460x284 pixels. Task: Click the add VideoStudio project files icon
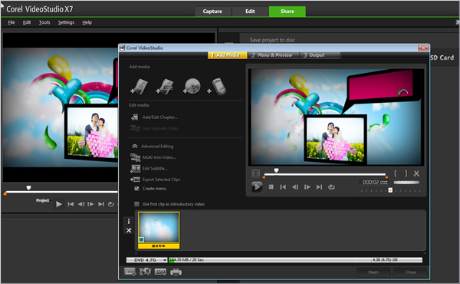click(x=165, y=87)
